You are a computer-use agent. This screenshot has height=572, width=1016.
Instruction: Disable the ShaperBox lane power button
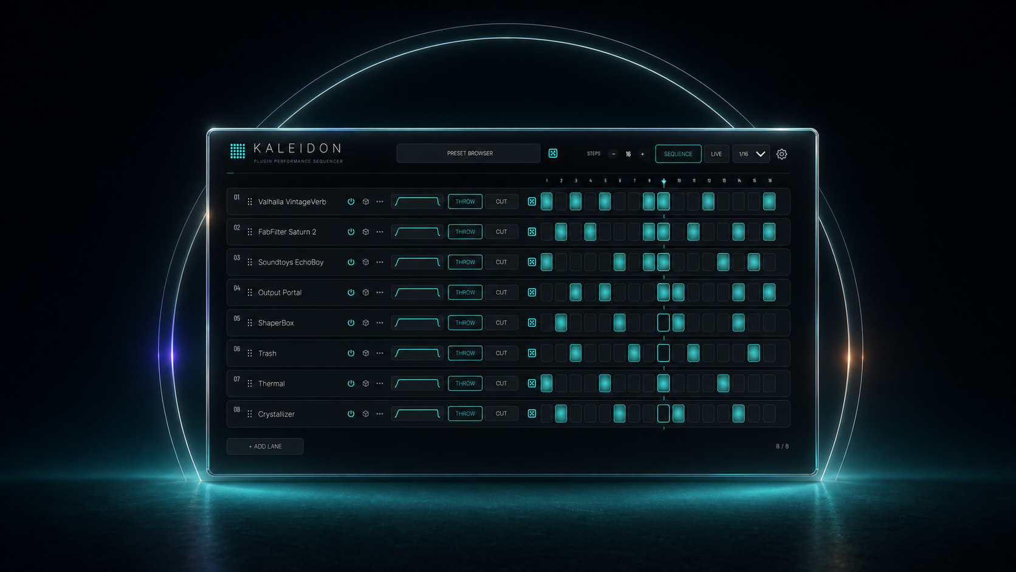351,323
